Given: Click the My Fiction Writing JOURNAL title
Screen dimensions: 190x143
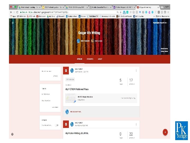Looking at the screenshot, I should (x=77, y=133).
